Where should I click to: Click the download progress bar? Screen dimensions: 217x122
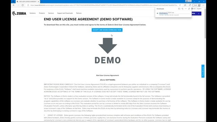[x=174, y=14]
